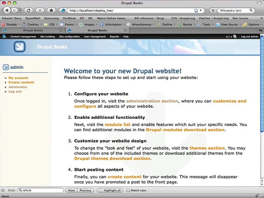Open the Outline toolbar menu
The image size is (264, 198).
click(x=166, y=24)
